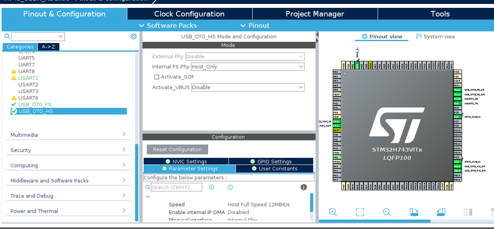
Task: Click the search magnifier icon in the Configuration panel
Action: tap(147, 187)
